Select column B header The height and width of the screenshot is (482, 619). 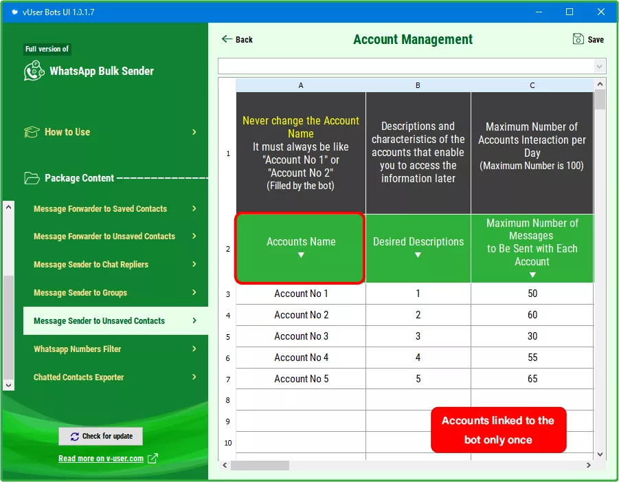click(418, 85)
